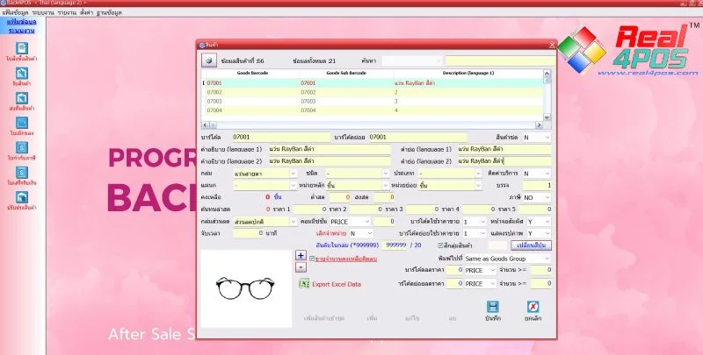Click the printer icon above the goods list
The width and height of the screenshot is (703, 355).
point(209,60)
